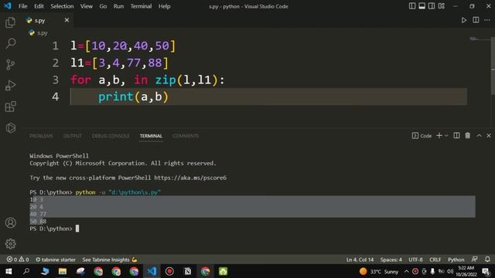Open the launch profile dropdown next to plus

(446, 136)
